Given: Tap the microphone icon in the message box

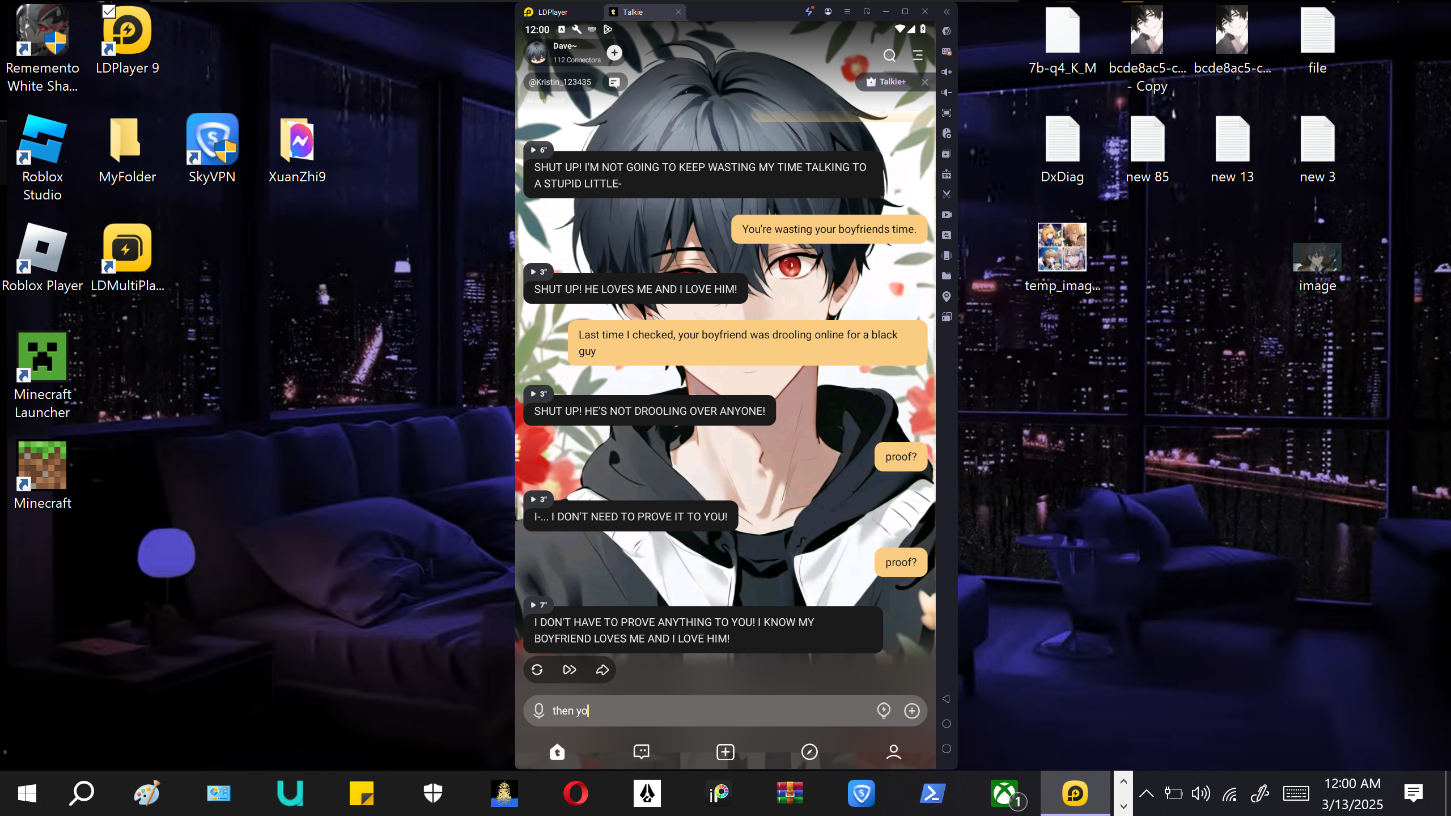Looking at the screenshot, I should click(539, 711).
